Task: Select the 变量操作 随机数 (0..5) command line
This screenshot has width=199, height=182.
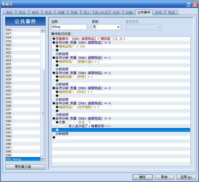Action: click(x=121, y=39)
